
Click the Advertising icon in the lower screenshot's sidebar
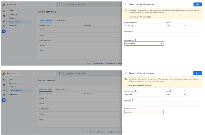(4, 95)
